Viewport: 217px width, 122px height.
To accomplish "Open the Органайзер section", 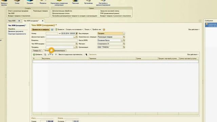I will pyautogui.click(x=88, y=2).
